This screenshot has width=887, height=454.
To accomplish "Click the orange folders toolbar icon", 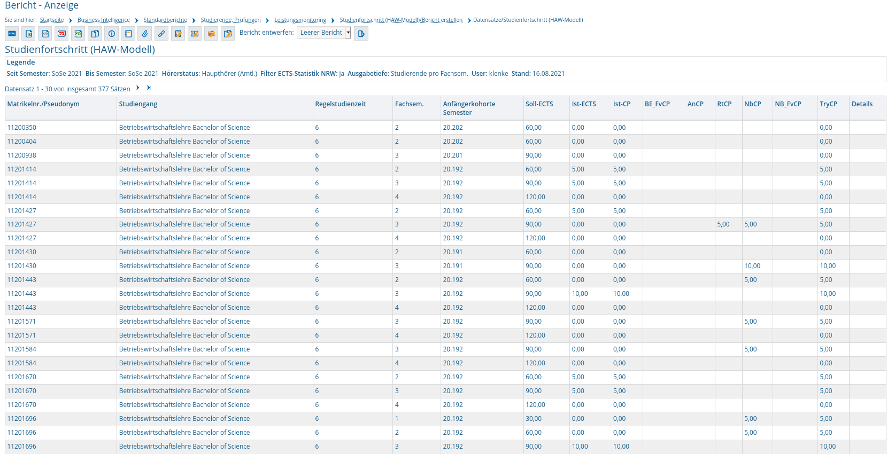I will 211,34.
